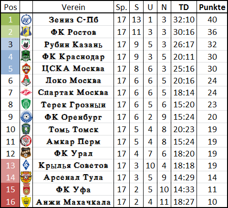Click the Zenit St. Petersburg club logo
228x208 pixels.
[x=26, y=20]
